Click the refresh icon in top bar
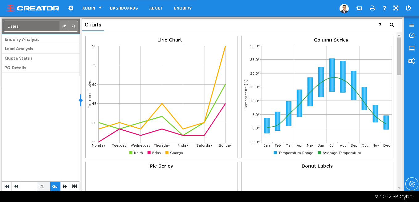The height and width of the screenshot is (202, 419). coord(359,8)
